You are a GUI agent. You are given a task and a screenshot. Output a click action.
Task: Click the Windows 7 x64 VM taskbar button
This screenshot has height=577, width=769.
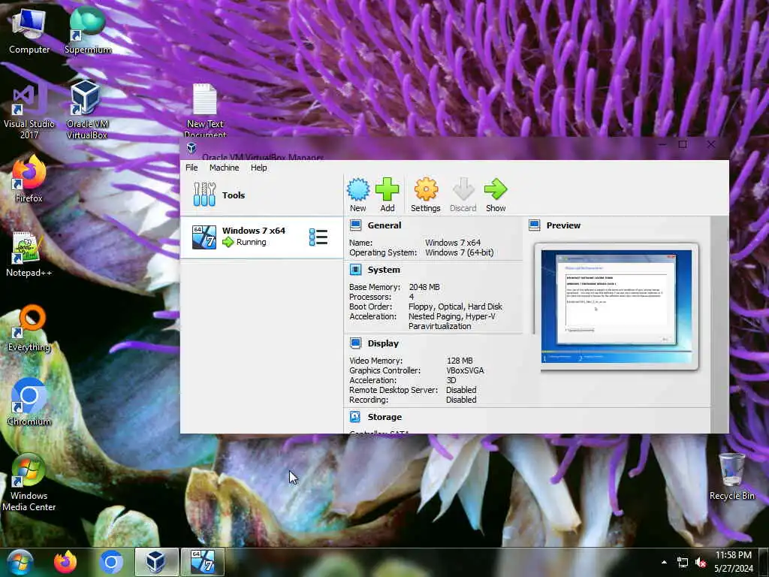pyautogui.click(x=203, y=562)
